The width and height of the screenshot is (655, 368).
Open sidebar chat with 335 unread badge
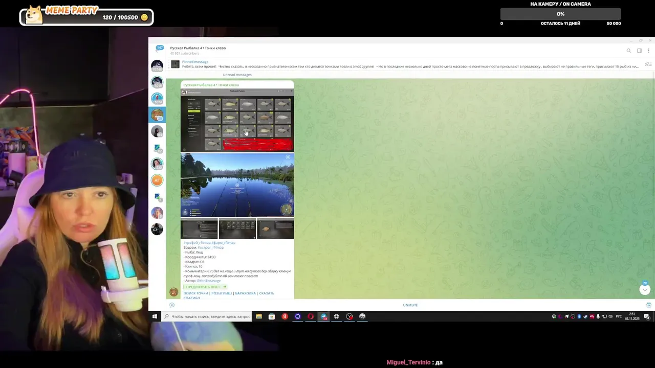pos(157,164)
